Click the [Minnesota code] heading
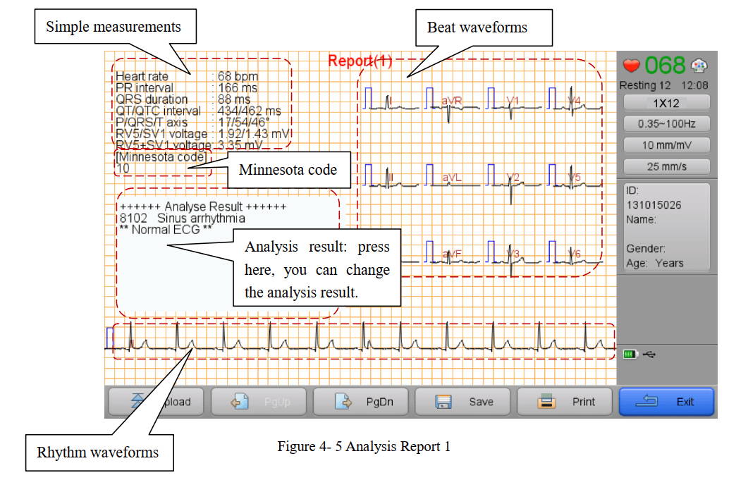 161,157
